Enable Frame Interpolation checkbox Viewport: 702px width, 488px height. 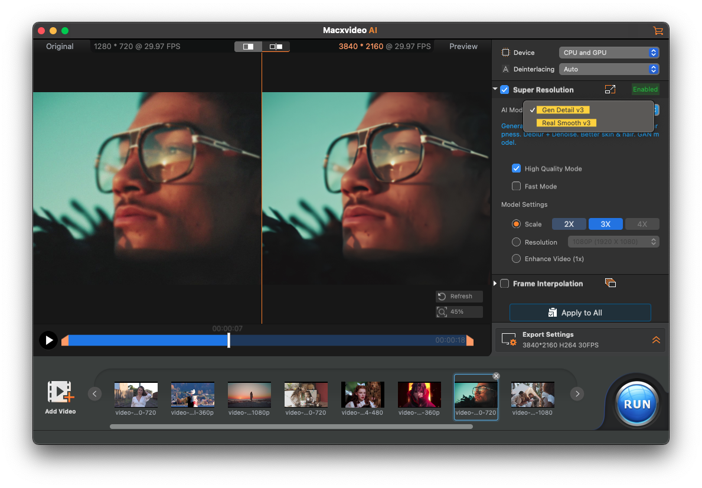tap(505, 283)
